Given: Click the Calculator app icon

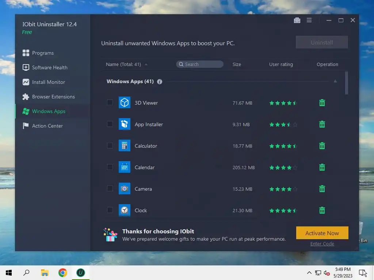Looking at the screenshot, I should click(125, 145).
